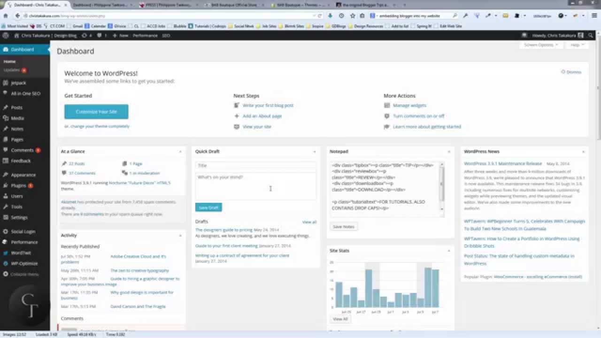The width and height of the screenshot is (601, 338).
Task: Collapse the At a Glance widget
Action: [x=180, y=152]
